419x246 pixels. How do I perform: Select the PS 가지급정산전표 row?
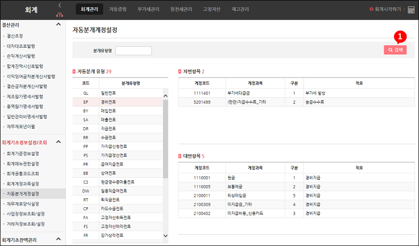118,155
